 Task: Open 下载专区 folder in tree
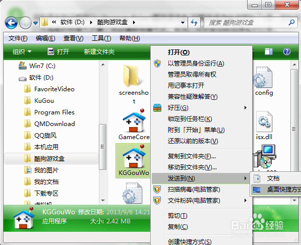tap(41, 194)
